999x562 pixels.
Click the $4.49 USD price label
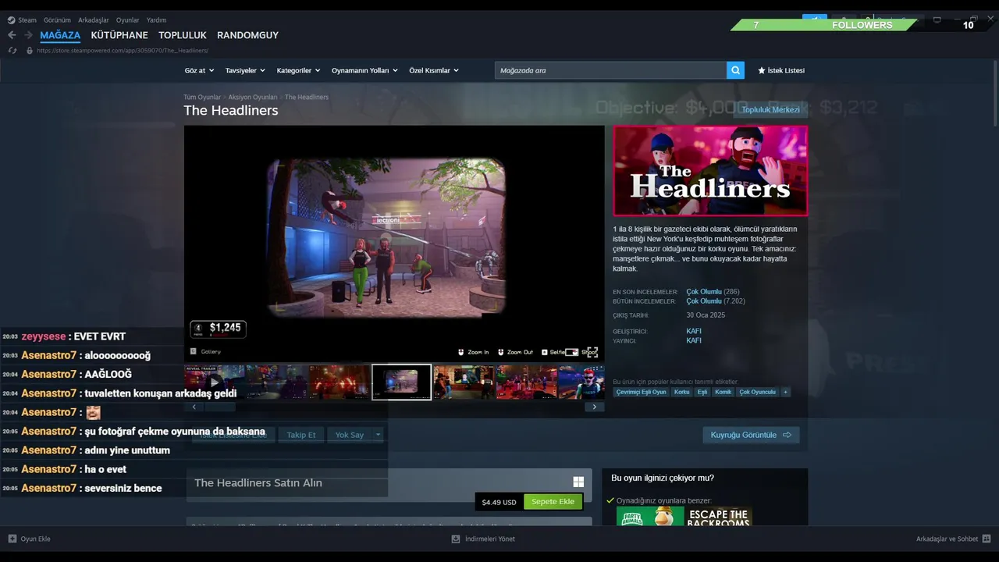tap(499, 502)
